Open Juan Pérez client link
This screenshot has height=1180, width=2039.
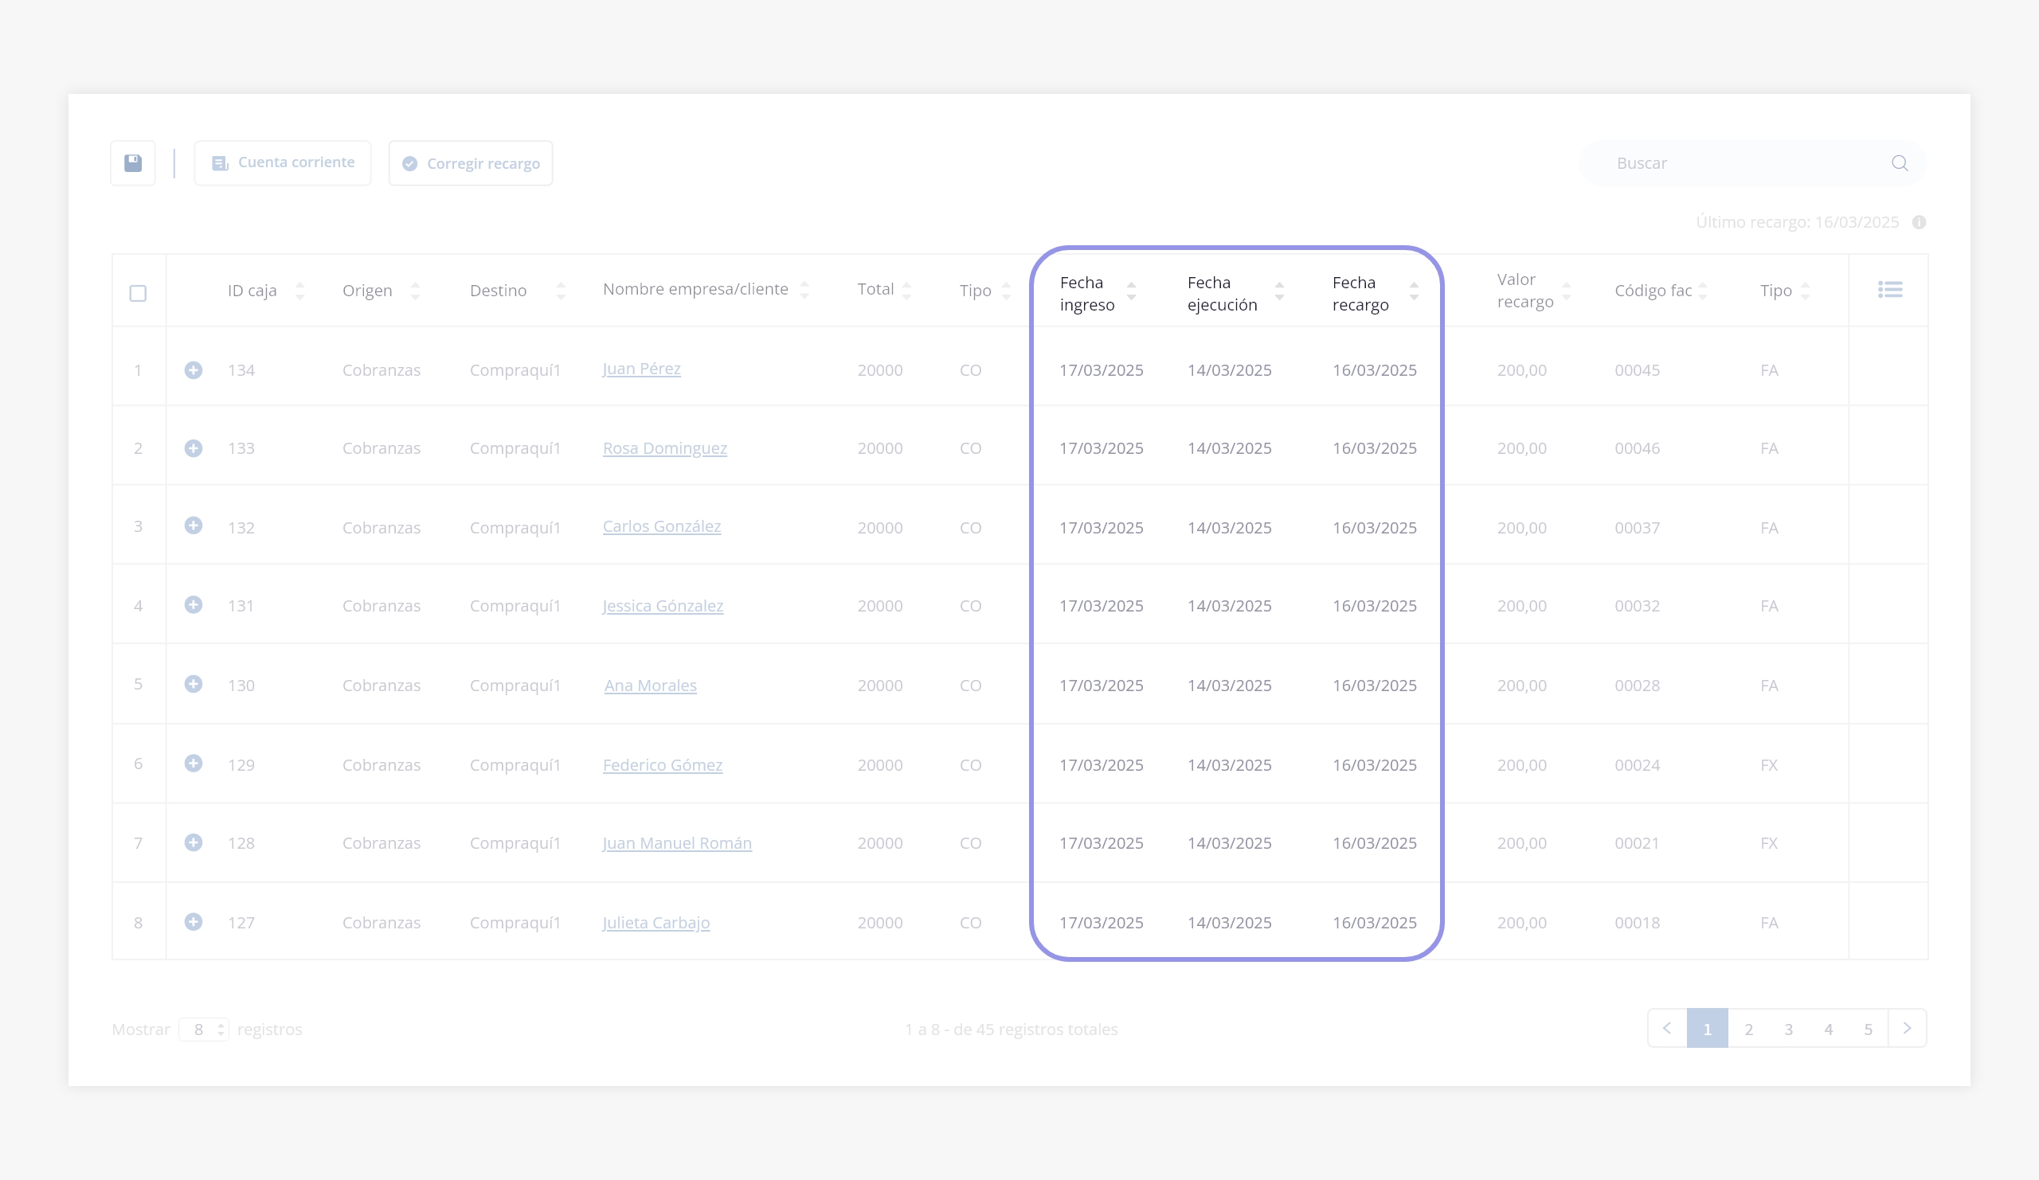(x=642, y=369)
